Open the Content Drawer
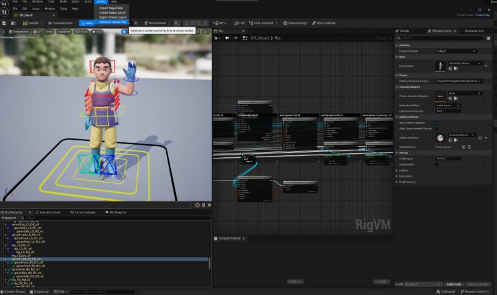Viewport: 497px width, 295px height. coord(14,292)
